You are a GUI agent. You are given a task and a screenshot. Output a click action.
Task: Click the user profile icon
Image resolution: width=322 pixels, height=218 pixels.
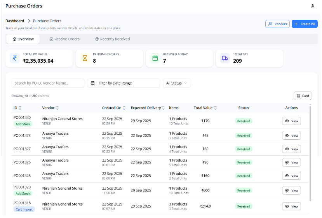coord(313,6)
